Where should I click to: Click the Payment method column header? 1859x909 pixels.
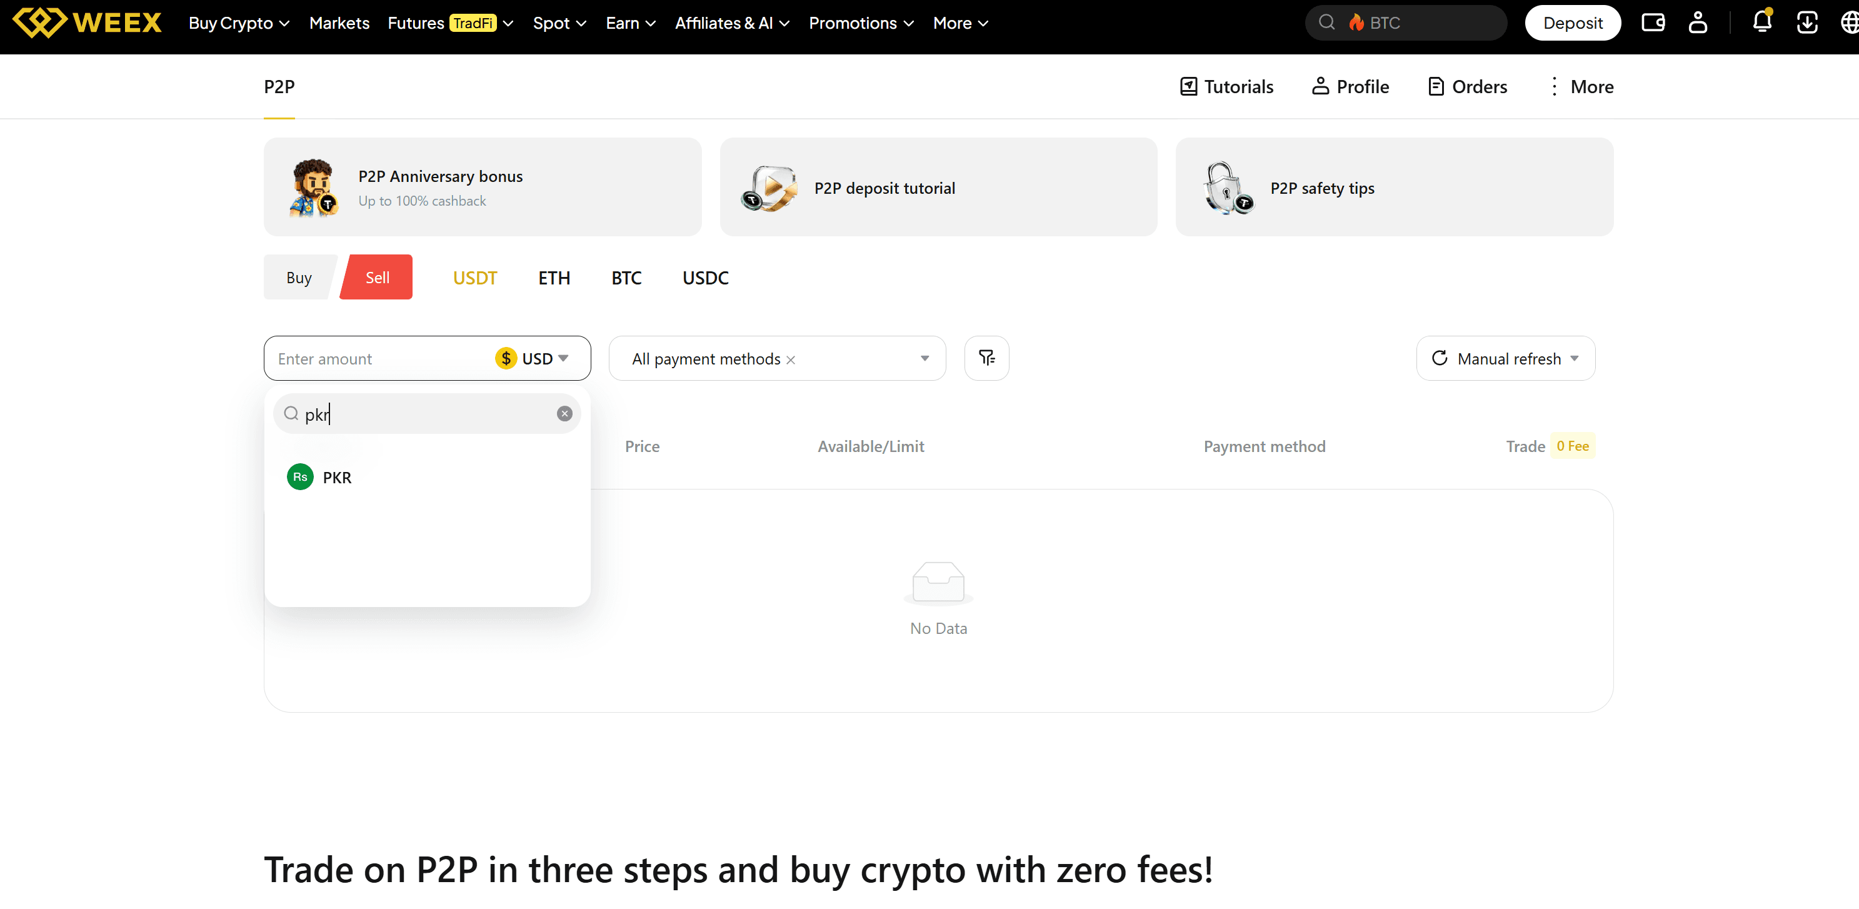[x=1265, y=446]
